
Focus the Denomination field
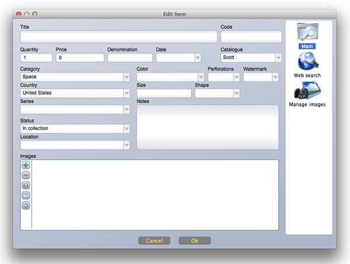coord(130,58)
